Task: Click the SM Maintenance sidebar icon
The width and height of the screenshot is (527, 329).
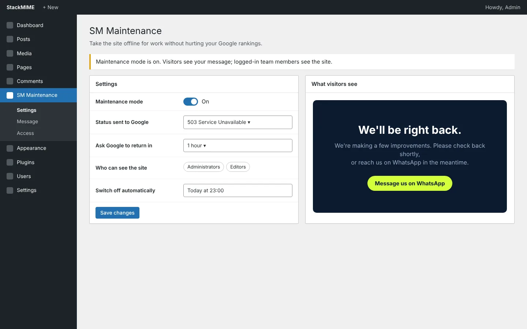Action: click(10, 95)
